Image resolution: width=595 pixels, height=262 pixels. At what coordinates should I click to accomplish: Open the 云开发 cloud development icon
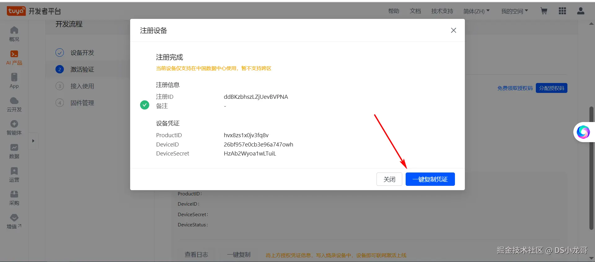click(x=14, y=104)
